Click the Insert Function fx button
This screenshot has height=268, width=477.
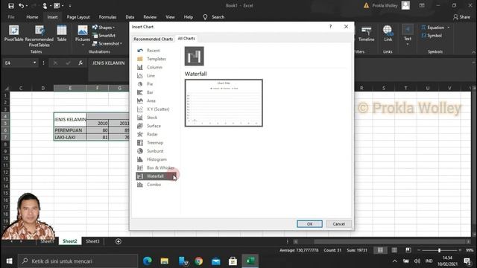point(80,63)
